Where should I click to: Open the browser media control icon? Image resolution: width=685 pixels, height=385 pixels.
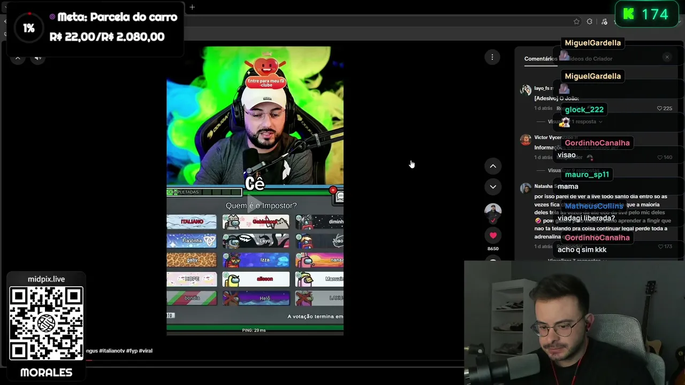coord(604,21)
